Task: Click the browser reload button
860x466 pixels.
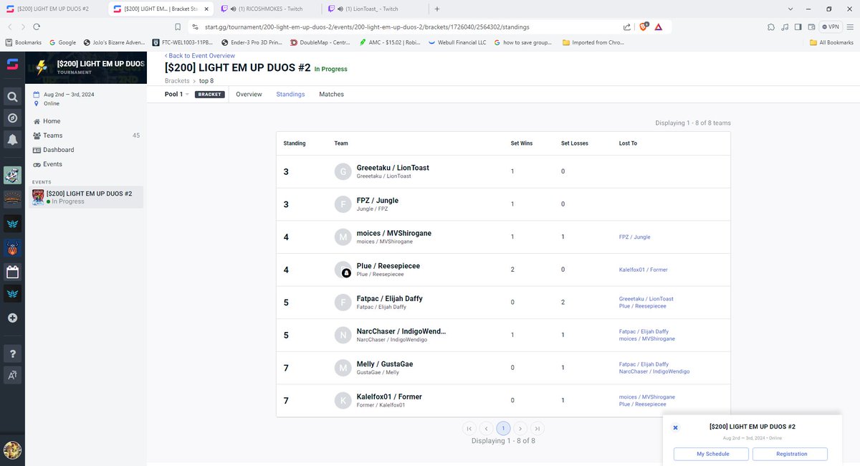Action: pos(37,27)
